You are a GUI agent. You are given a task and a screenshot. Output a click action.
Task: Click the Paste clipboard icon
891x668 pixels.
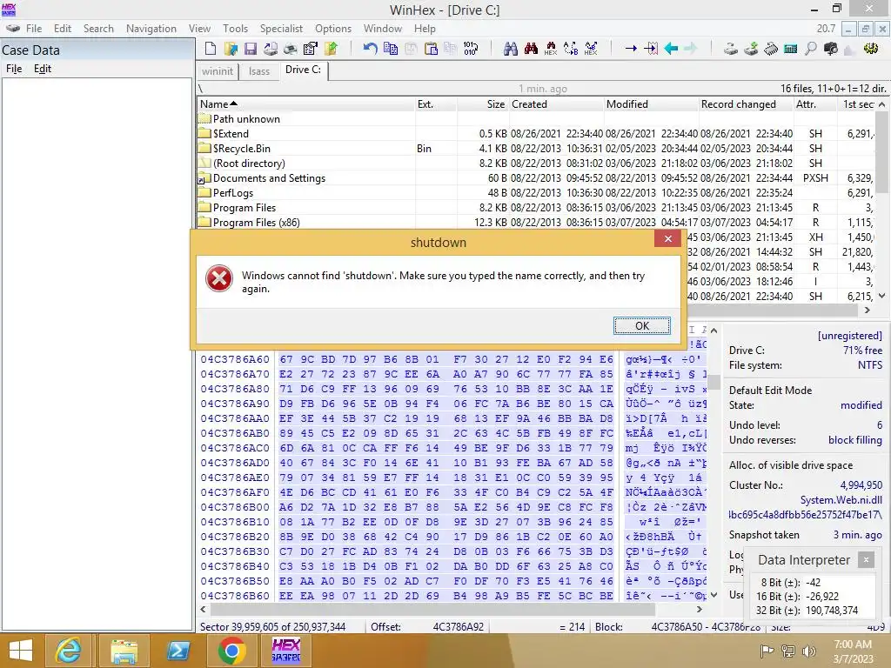click(x=432, y=49)
